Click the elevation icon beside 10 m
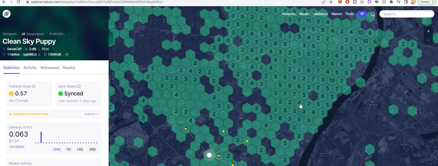Image resolution: width=438 pixels, height=166 pixels. tap(39, 49)
